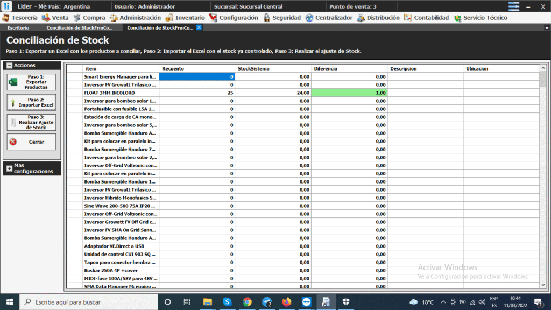Viewport: 551px width, 310px height.
Task: Close the active Conciliación de Stock tab
Action: click(x=199, y=27)
